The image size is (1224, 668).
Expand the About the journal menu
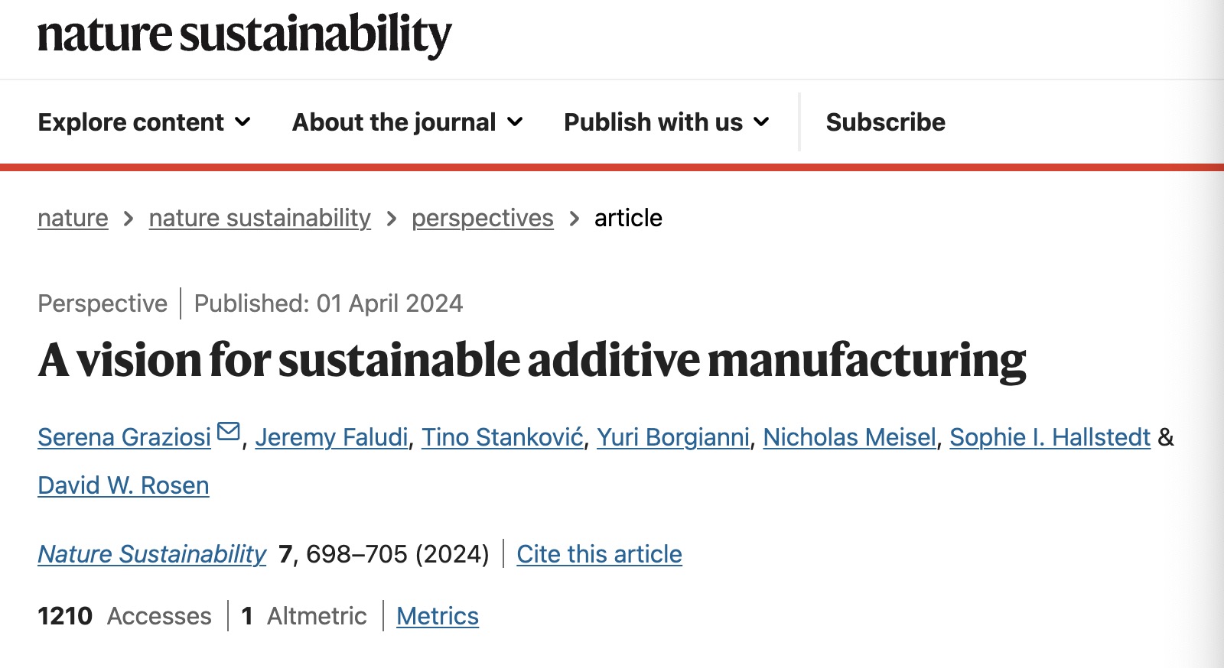point(408,122)
